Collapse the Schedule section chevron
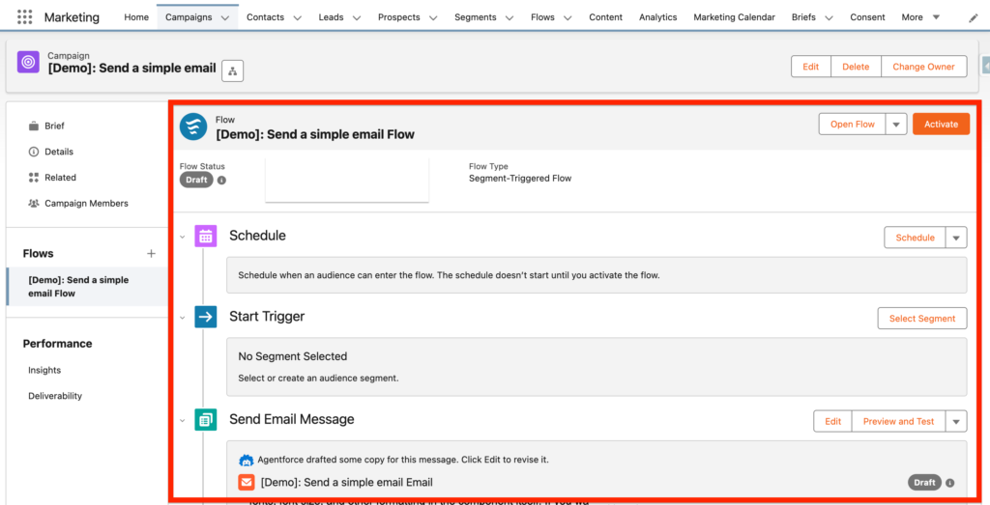Screen dimensions: 990x505 click(x=182, y=237)
